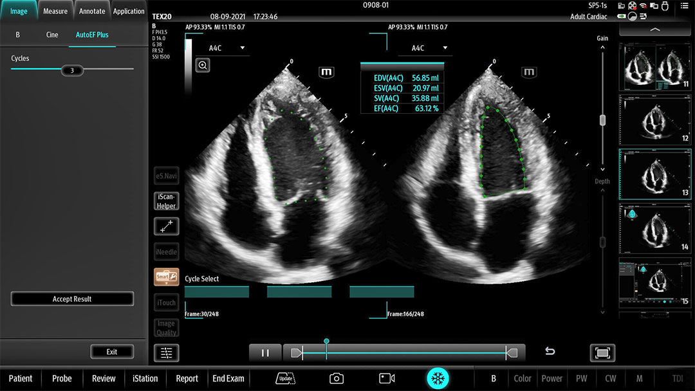Image resolution: width=695 pixels, height=391 pixels.
Task: Click the undo back arrow
Action: click(550, 352)
